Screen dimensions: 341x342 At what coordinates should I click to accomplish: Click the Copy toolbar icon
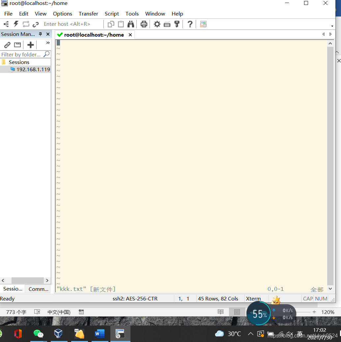(111, 24)
